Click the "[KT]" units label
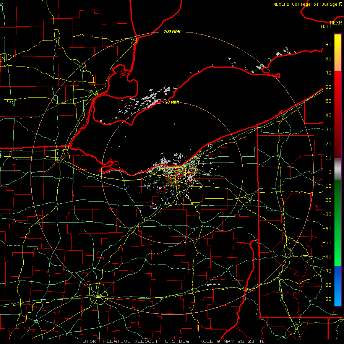This screenshot has width=344, height=344. pyautogui.click(x=326, y=26)
